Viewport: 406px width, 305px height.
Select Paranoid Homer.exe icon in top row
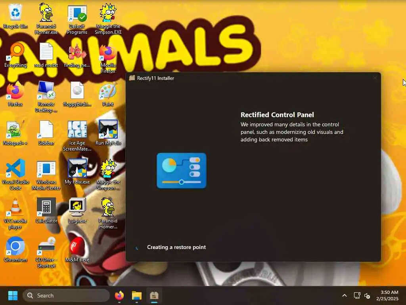point(46,19)
